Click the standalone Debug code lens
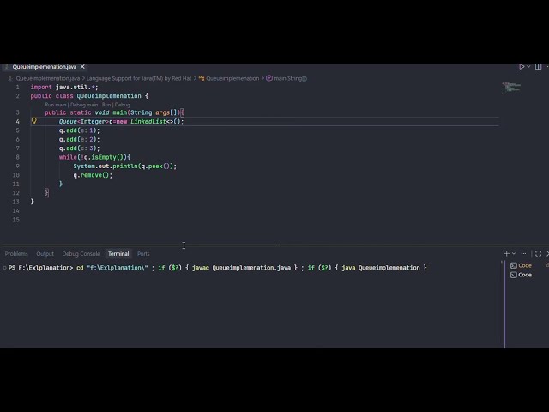The height and width of the screenshot is (412, 549). (122, 105)
